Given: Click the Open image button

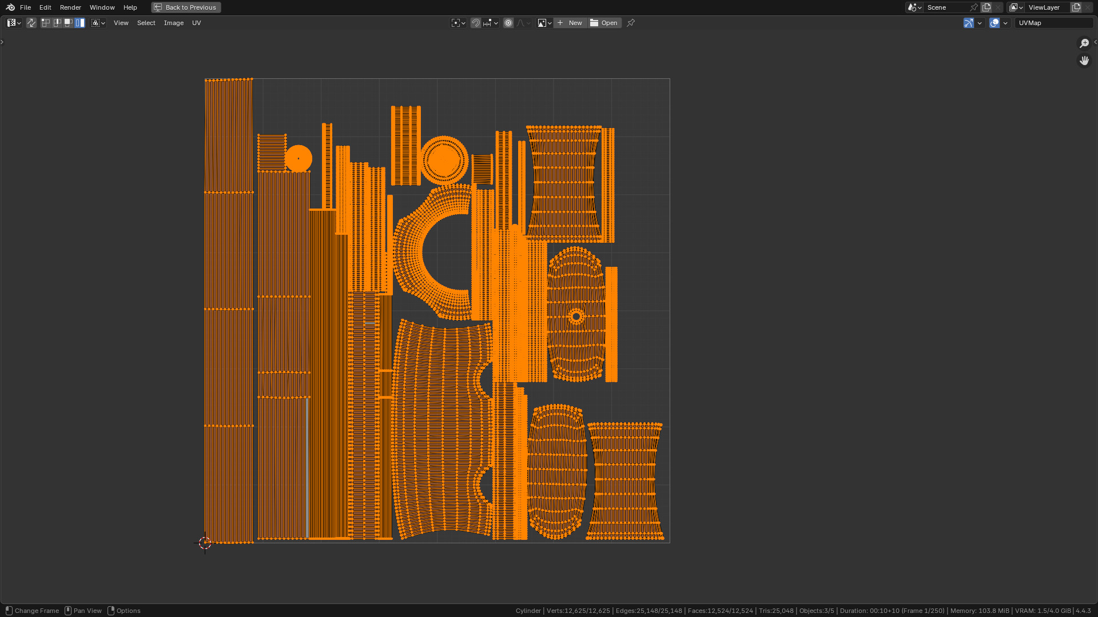Looking at the screenshot, I should tap(604, 23).
